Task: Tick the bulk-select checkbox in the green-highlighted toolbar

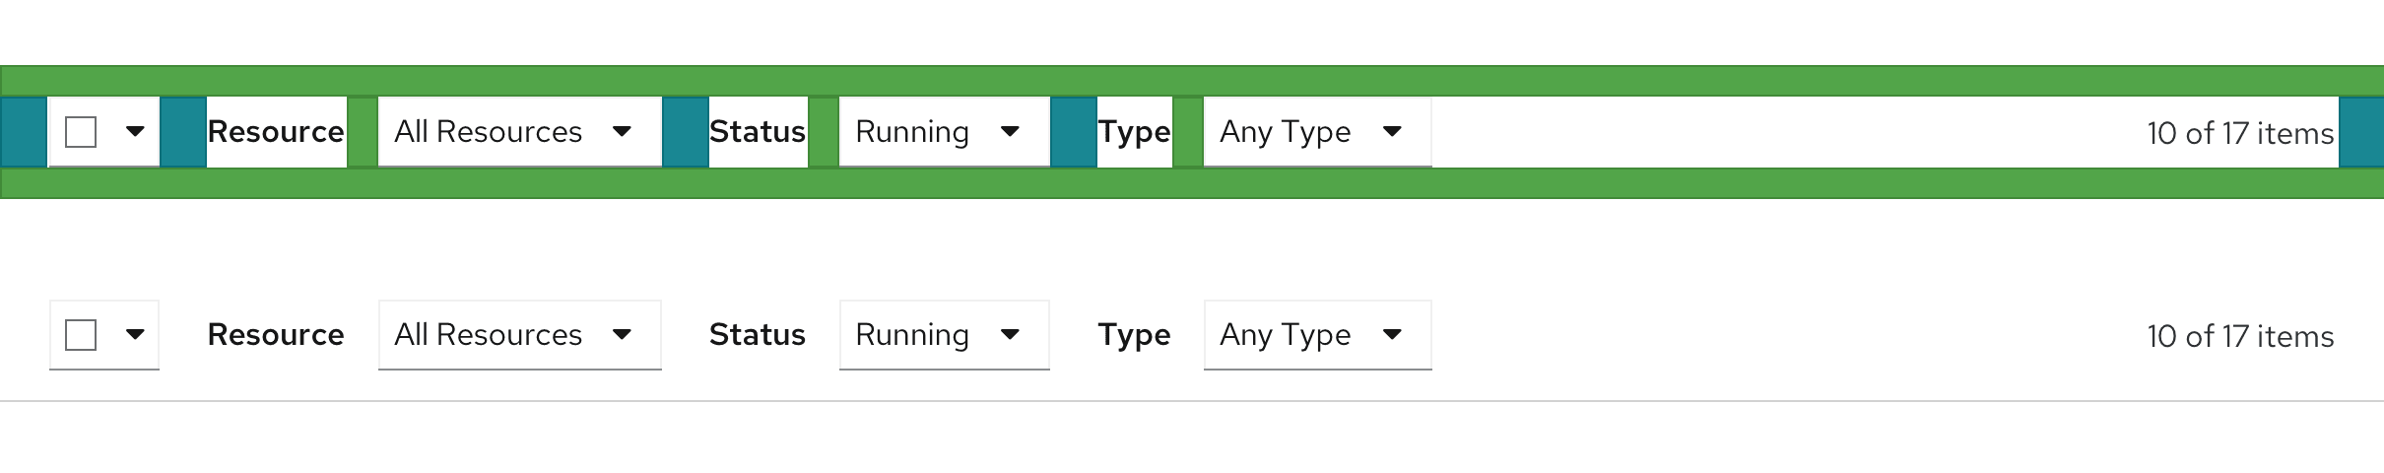Action: (81, 132)
